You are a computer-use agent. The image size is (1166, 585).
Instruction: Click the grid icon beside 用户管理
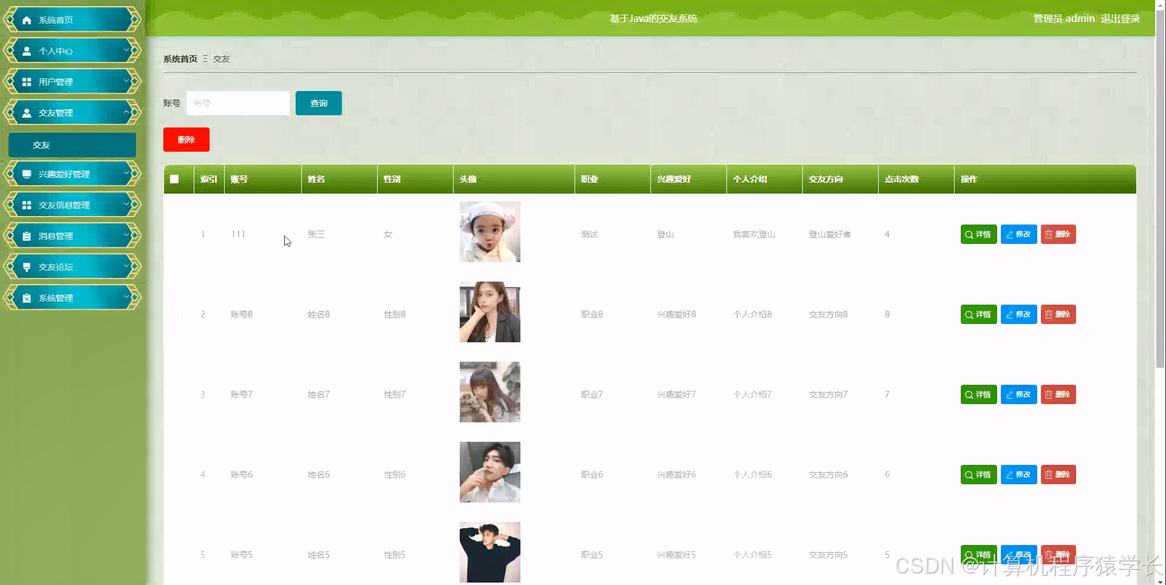point(27,82)
